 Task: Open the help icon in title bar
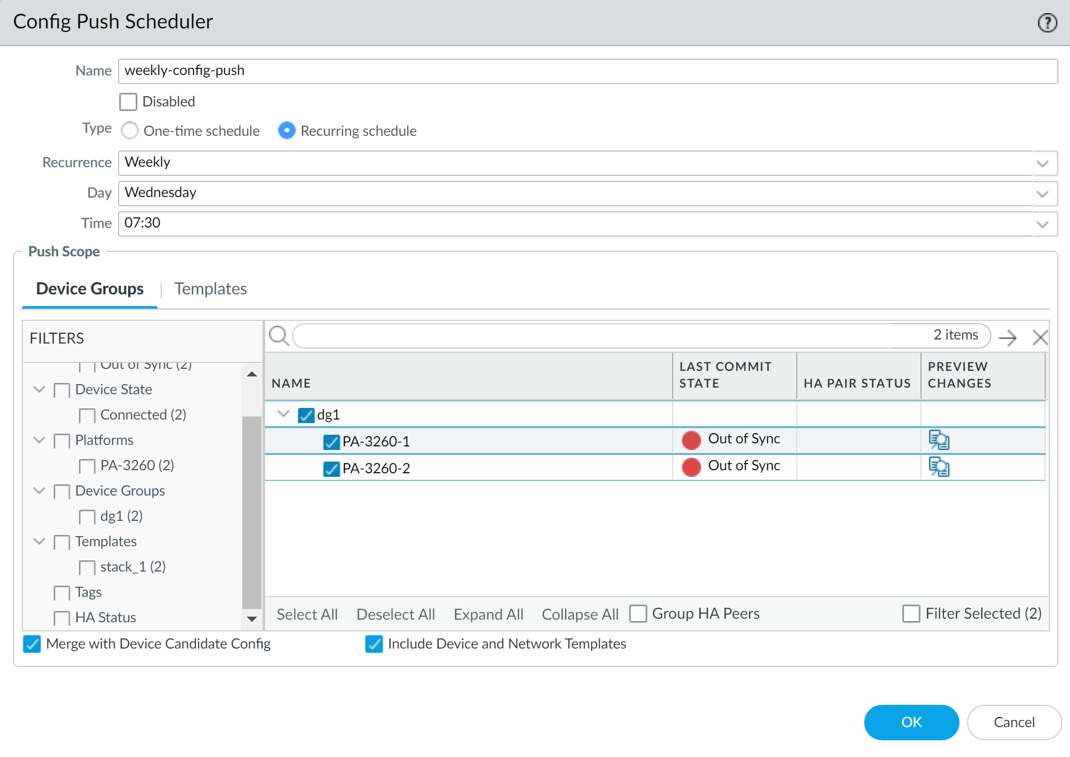pyautogui.click(x=1047, y=23)
